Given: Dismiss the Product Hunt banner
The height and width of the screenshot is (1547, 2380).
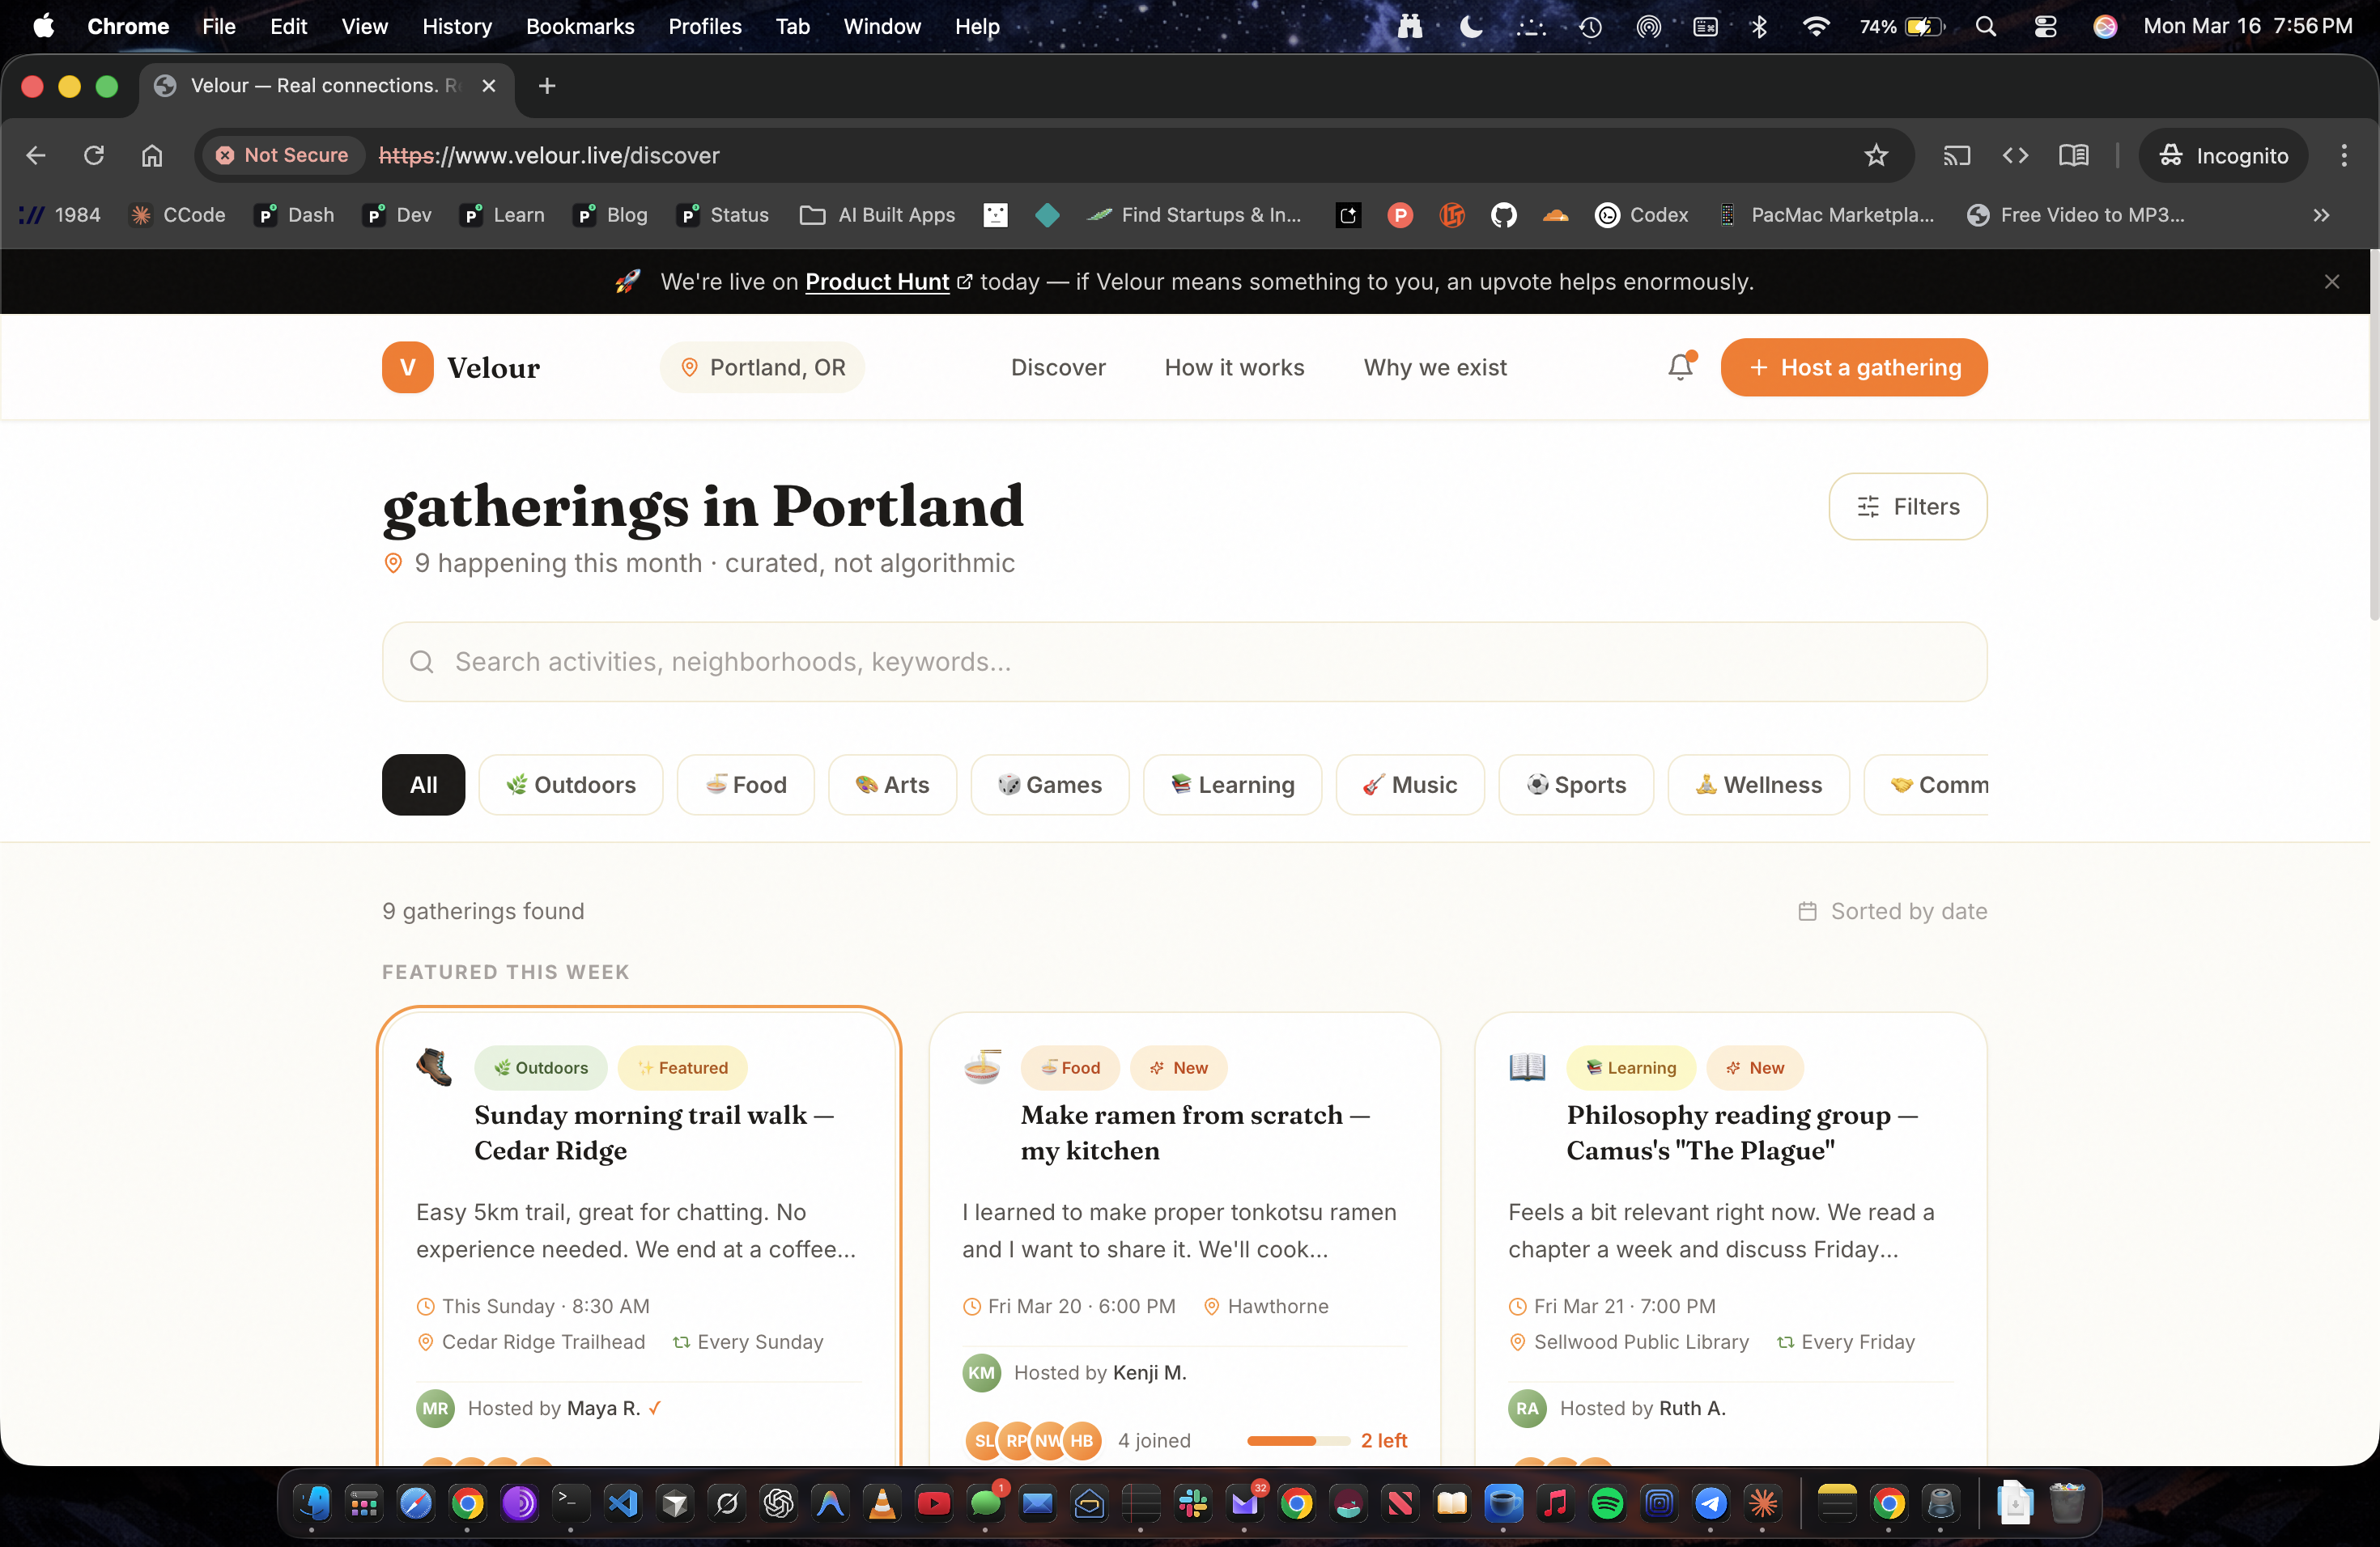Looking at the screenshot, I should (2331, 282).
